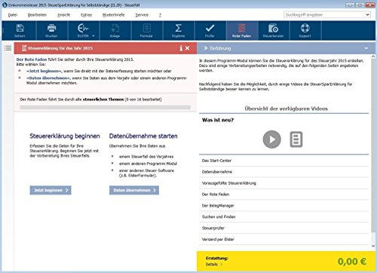Click Übersicht der verfügbaren Videos heading
Screen dimensions: 377x273
286,109
